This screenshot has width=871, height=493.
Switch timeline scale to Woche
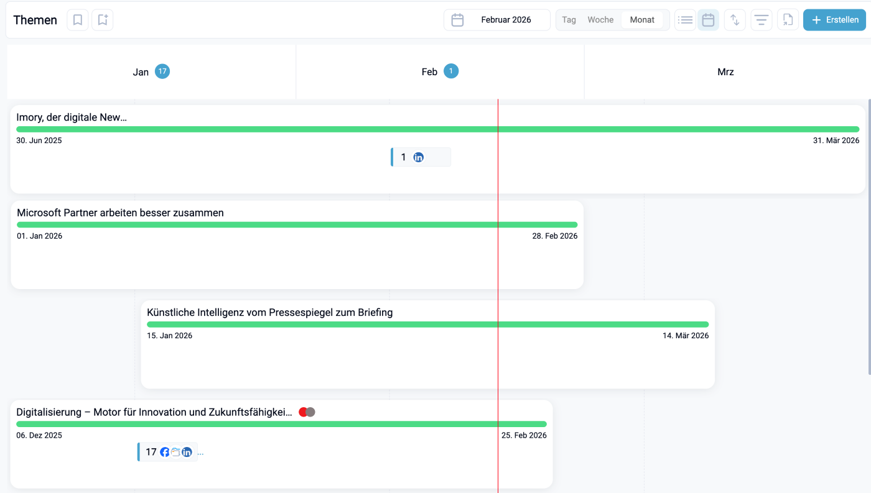(600, 20)
